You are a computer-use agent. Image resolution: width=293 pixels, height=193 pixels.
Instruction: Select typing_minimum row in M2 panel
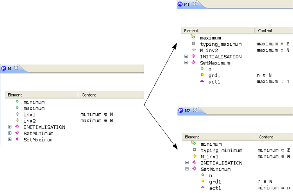tap(237, 150)
